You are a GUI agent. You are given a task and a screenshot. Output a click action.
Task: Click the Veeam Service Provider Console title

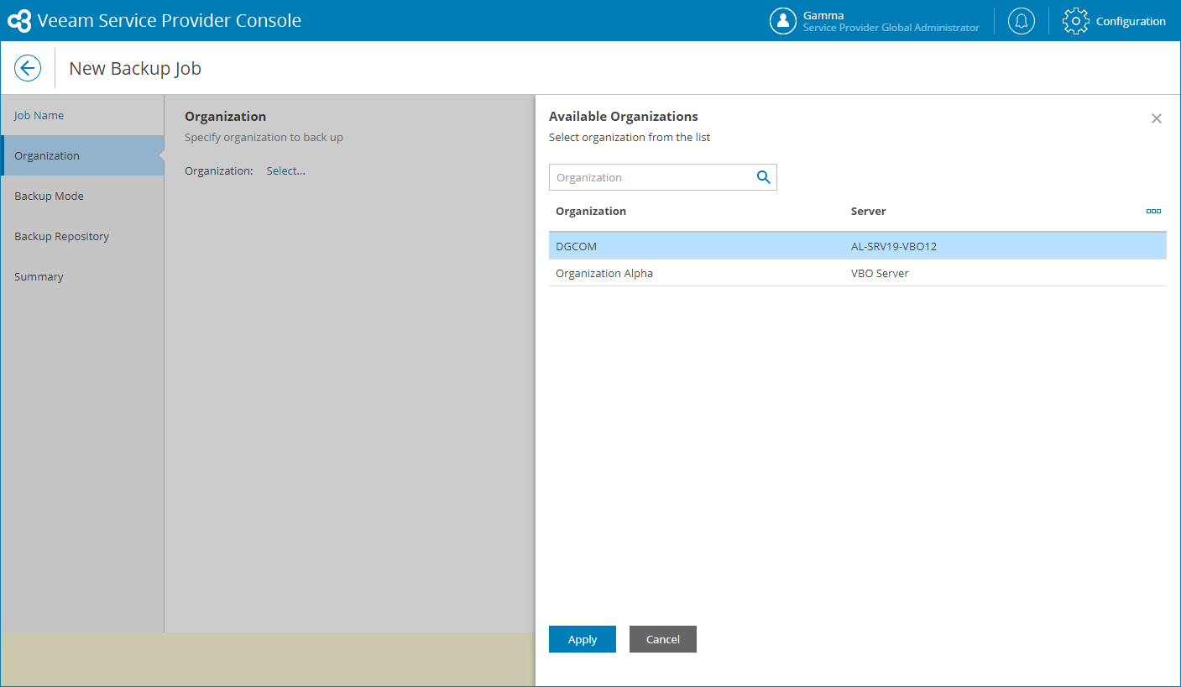pos(170,21)
